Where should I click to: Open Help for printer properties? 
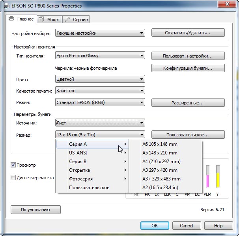click(218, 225)
